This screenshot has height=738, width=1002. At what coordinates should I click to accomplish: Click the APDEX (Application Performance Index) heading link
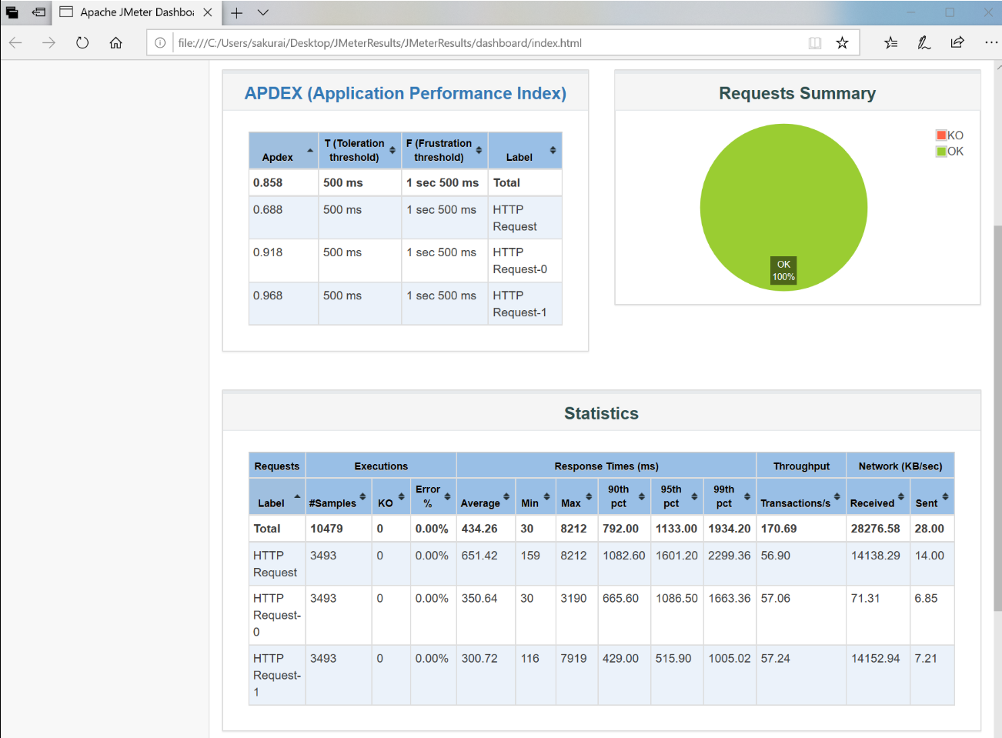405,93
